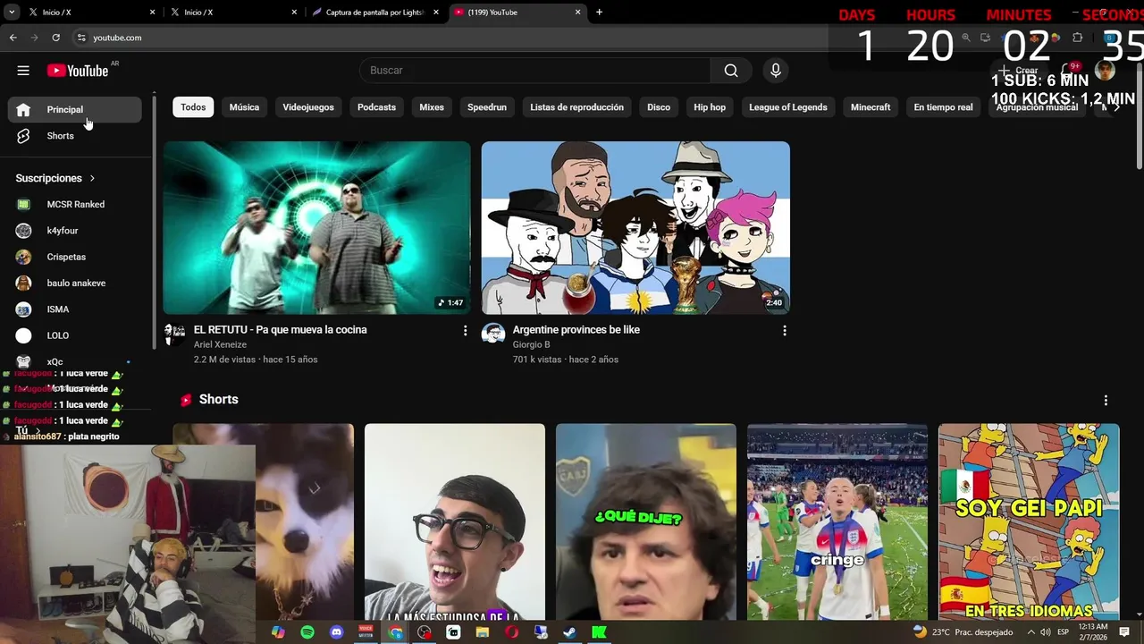Open File Explorer from the taskbar
Image resolution: width=1144 pixels, height=644 pixels.
(483, 632)
